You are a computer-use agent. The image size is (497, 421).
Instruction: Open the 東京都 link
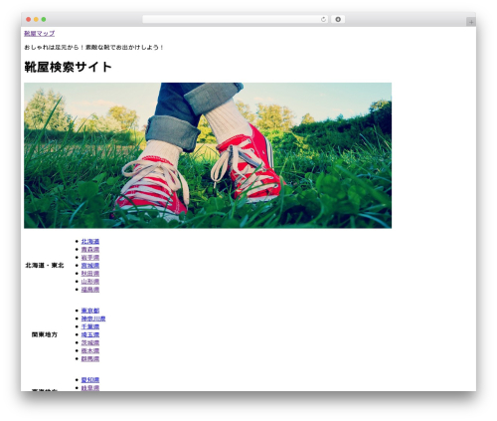(x=90, y=311)
